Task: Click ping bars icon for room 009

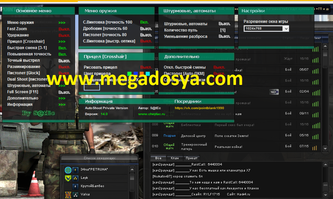Action: pos(315,137)
